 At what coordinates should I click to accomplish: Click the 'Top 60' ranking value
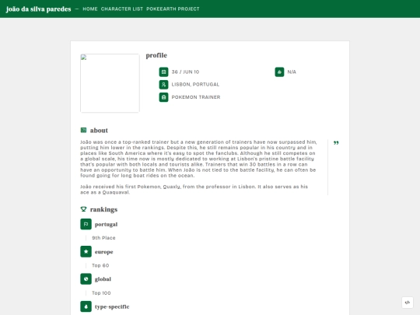pyautogui.click(x=100, y=265)
